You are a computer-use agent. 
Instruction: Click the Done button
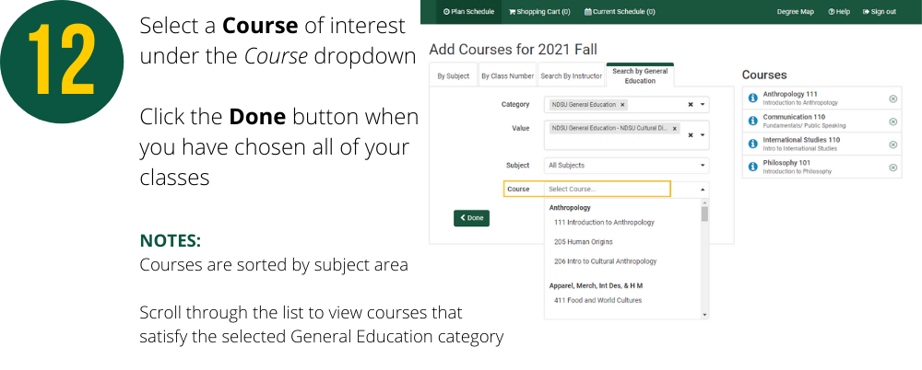pyautogui.click(x=471, y=218)
